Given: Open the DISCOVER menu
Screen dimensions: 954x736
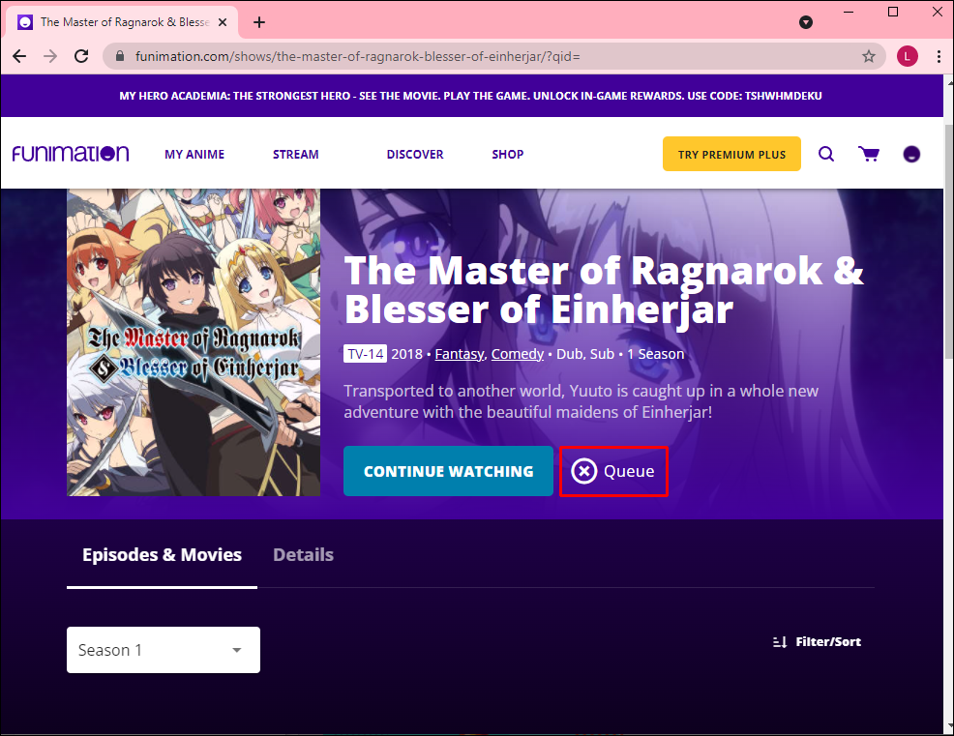Looking at the screenshot, I should coord(415,155).
